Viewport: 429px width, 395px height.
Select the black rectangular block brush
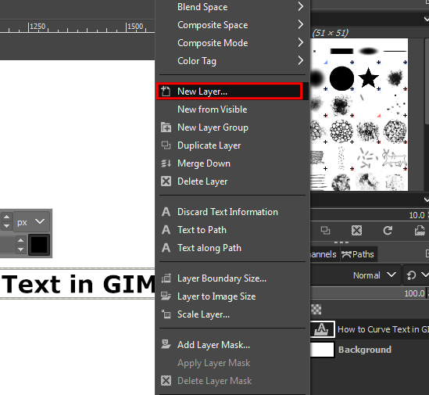pos(341,51)
